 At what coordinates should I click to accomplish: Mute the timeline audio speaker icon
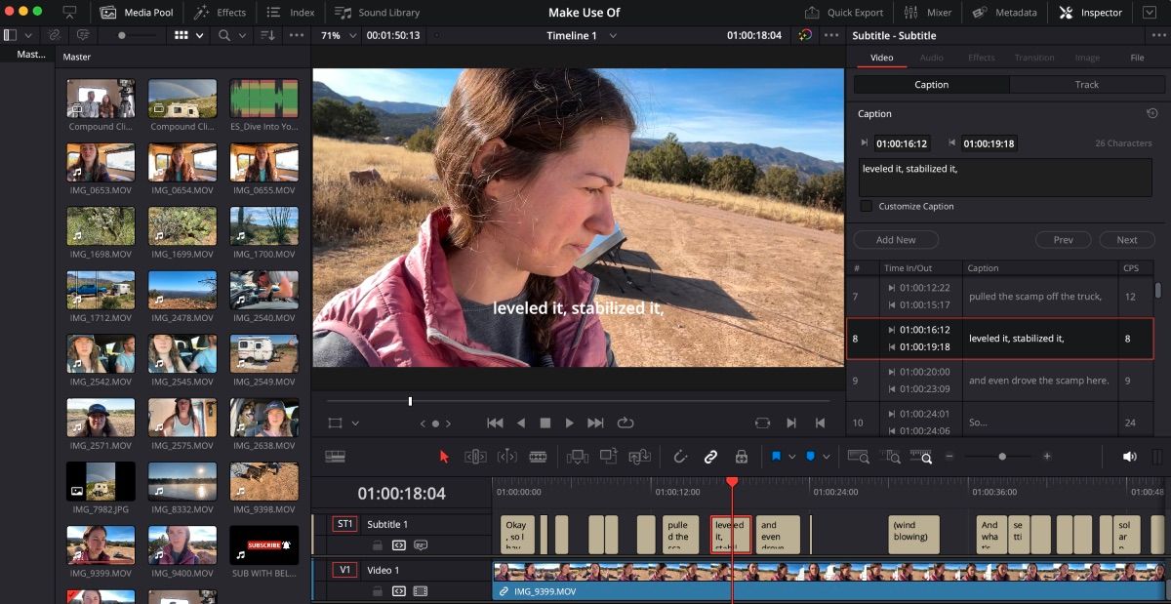tap(1129, 456)
